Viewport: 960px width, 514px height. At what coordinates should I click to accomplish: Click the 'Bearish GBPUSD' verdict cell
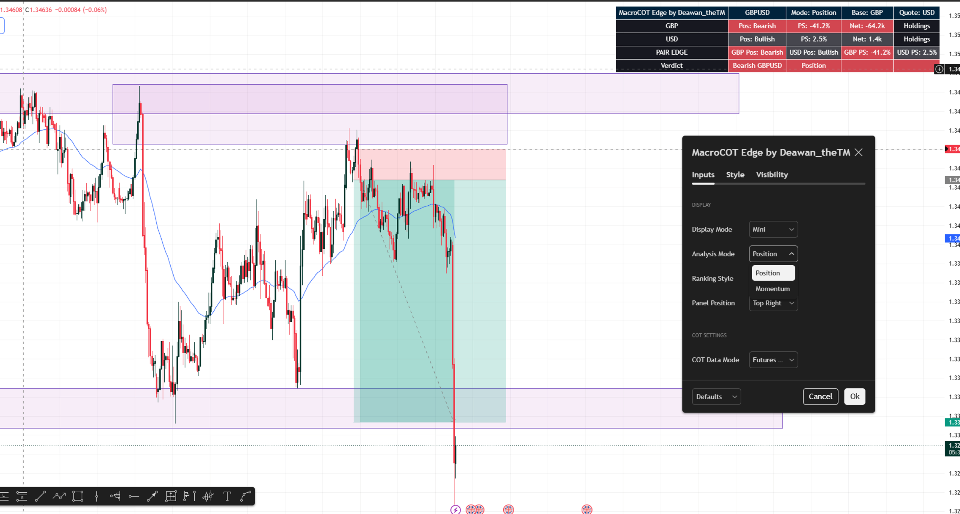[x=757, y=66]
